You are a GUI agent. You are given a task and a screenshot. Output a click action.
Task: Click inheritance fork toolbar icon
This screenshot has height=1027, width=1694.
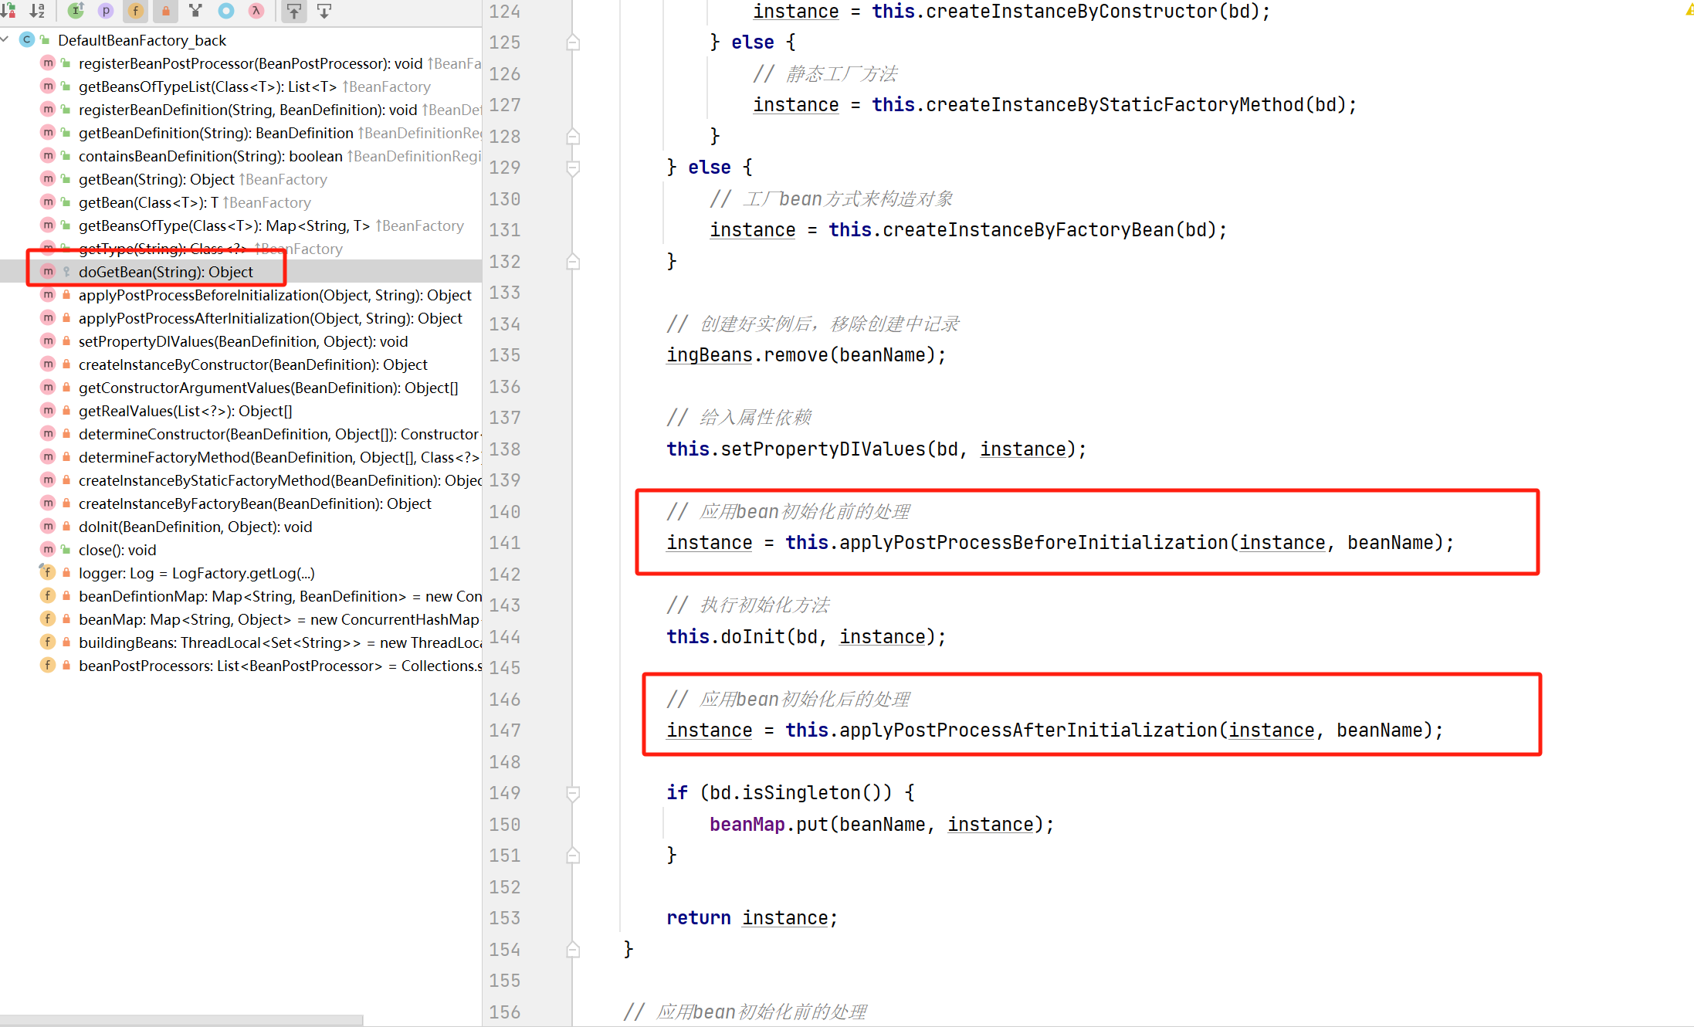195,10
